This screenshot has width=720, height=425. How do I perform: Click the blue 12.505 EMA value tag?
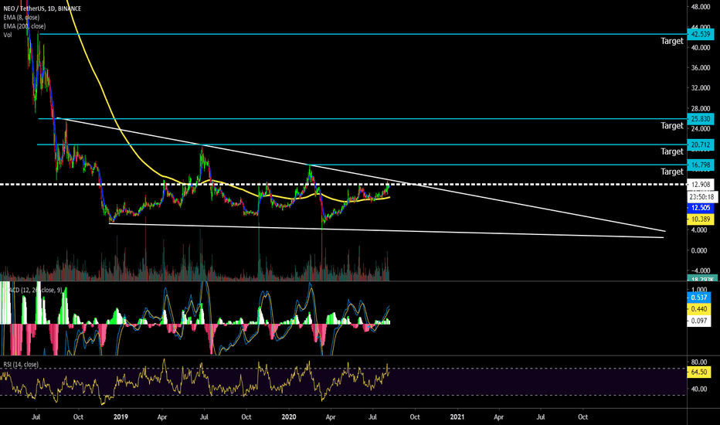point(701,208)
